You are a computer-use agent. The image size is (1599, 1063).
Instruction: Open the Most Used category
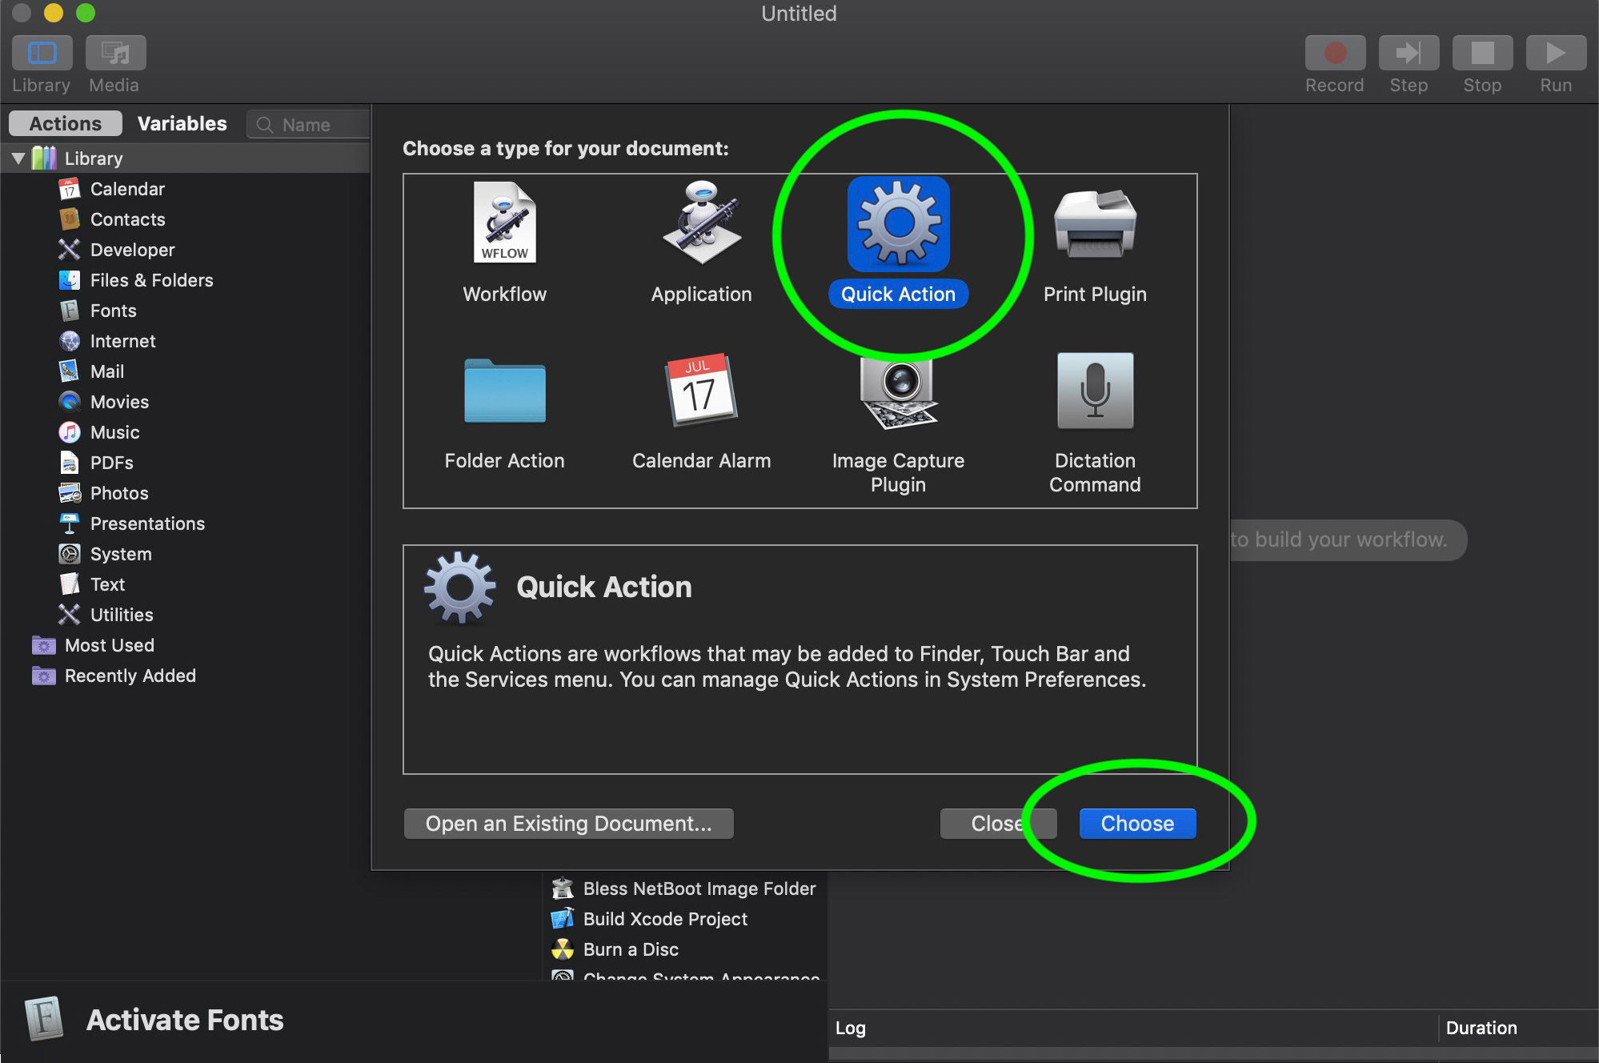point(109,645)
